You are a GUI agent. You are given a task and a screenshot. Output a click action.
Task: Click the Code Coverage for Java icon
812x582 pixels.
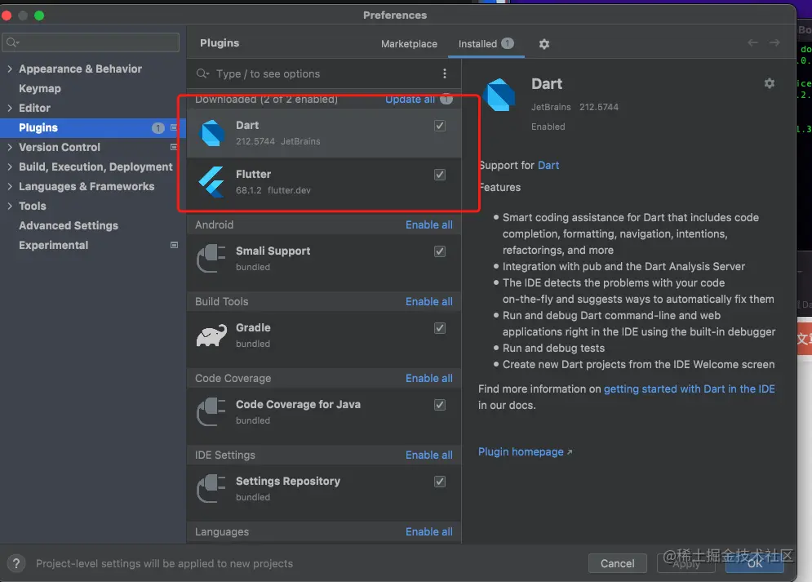[x=211, y=411]
